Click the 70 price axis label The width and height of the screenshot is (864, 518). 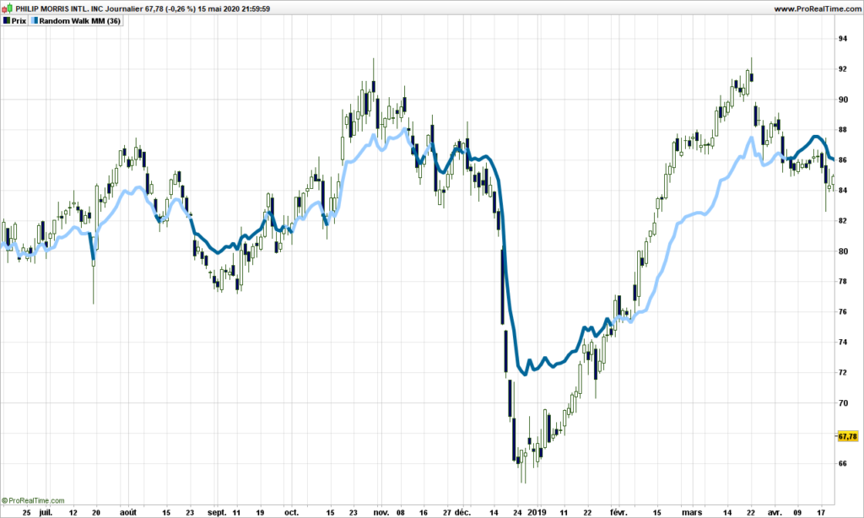click(843, 402)
